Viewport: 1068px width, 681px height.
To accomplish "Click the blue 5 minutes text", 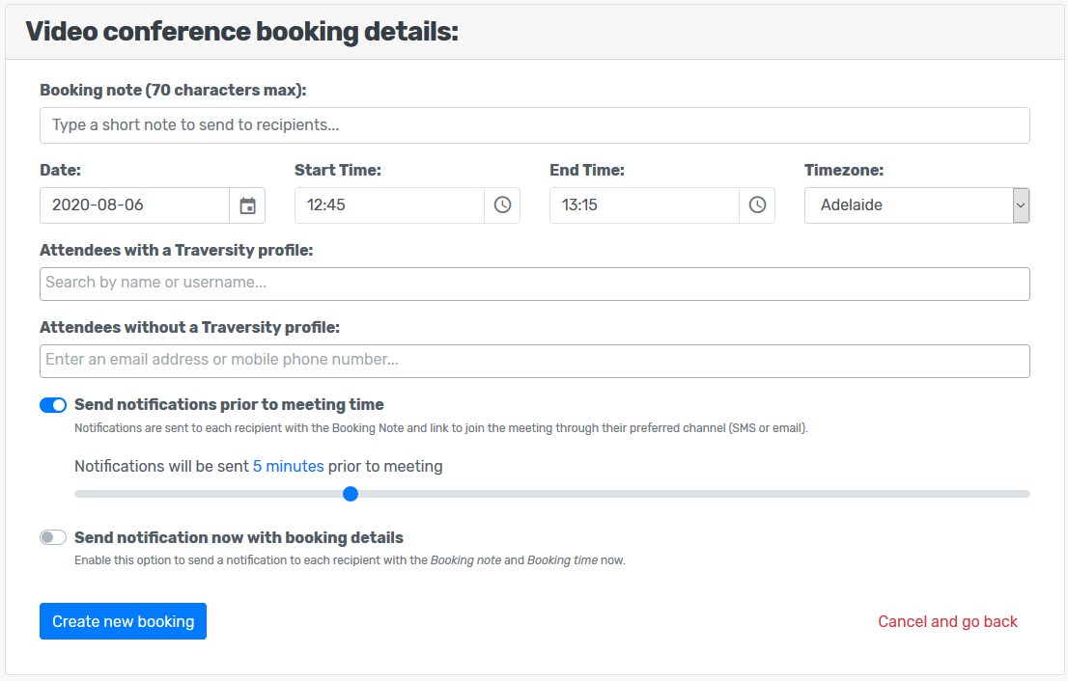I will [x=288, y=466].
